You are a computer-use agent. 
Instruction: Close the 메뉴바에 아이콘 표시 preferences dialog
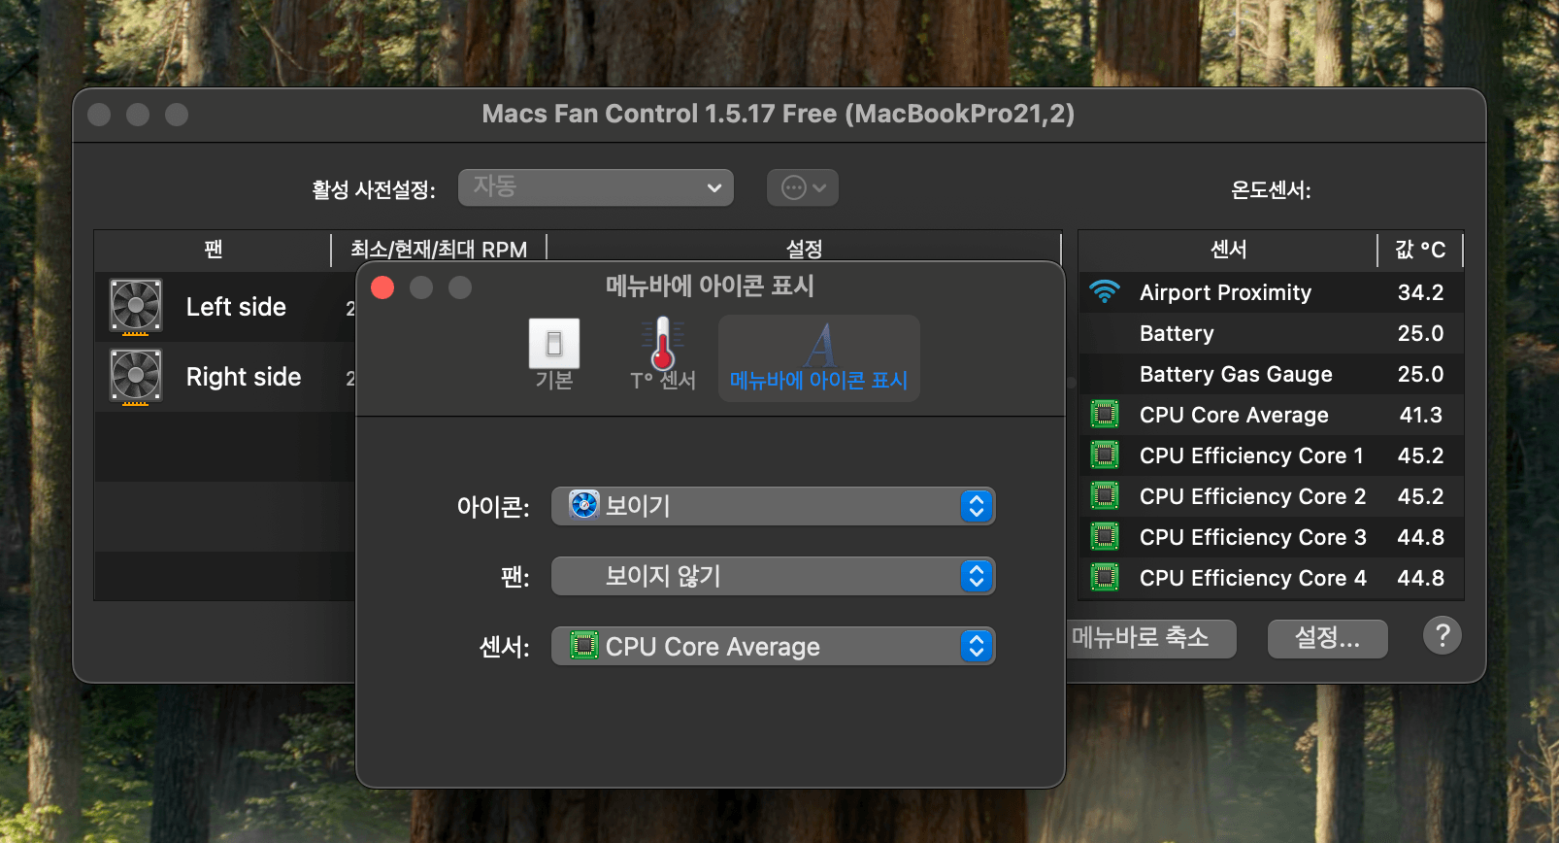(x=382, y=287)
